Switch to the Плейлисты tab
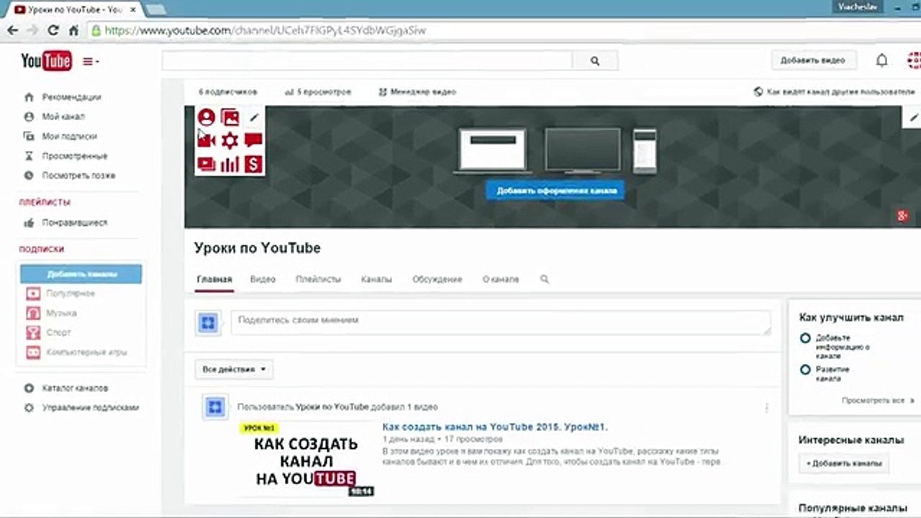The image size is (921, 518). 318,279
